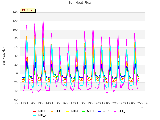Select the SHF2 legend label
Viewport: 160px width, 120px height.
coord(59,111)
